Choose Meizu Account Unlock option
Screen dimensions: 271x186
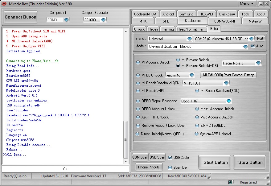coord(197,109)
